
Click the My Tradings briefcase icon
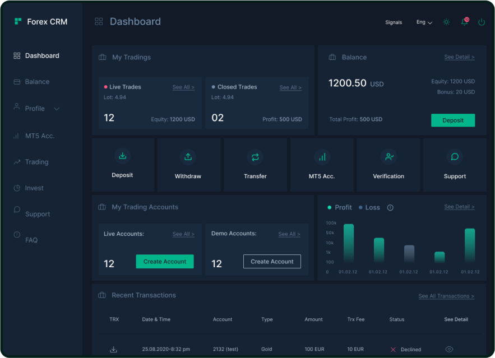tap(102, 57)
